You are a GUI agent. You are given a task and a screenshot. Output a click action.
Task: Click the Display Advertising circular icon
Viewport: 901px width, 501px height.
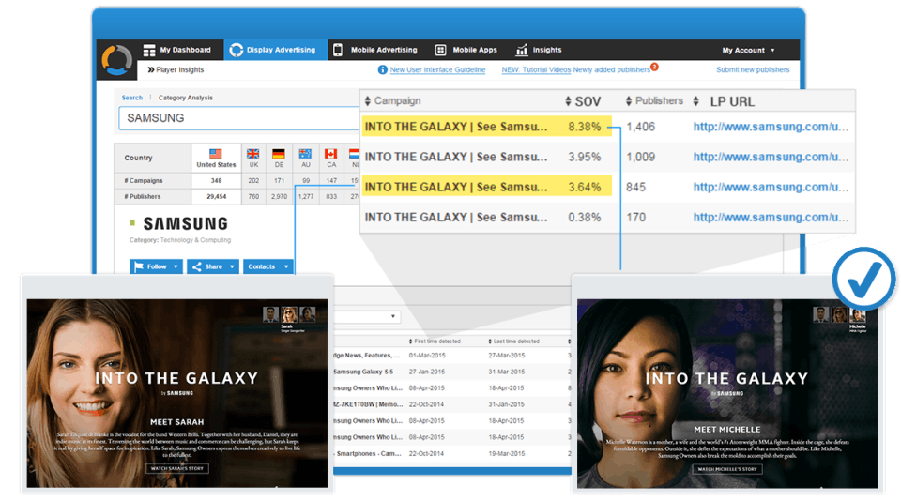pyautogui.click(x=237, y=50)
